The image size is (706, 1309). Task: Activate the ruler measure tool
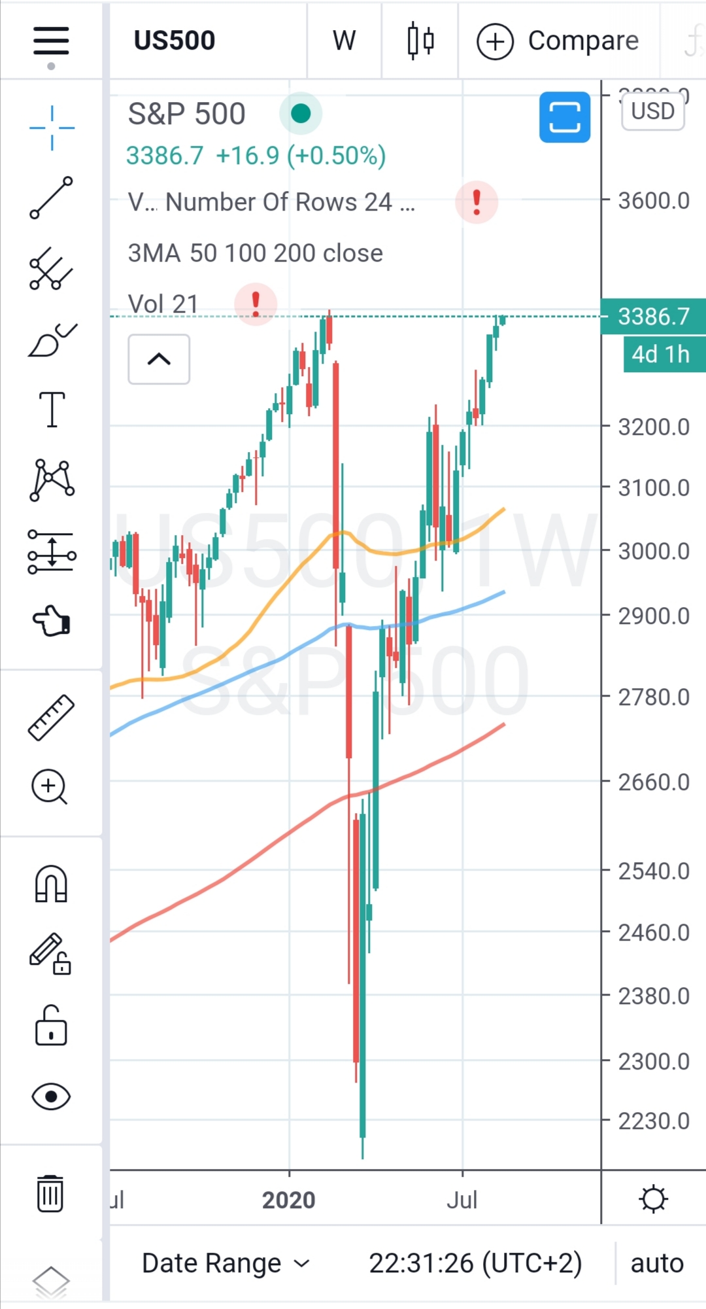[x=51, y=717]
